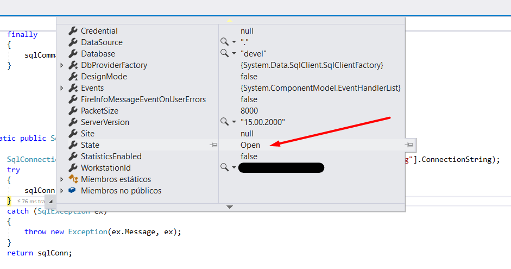Pin the State property using the name-side pin
Image resolution: width=511 pixels, height=269 pixels.
213,145
